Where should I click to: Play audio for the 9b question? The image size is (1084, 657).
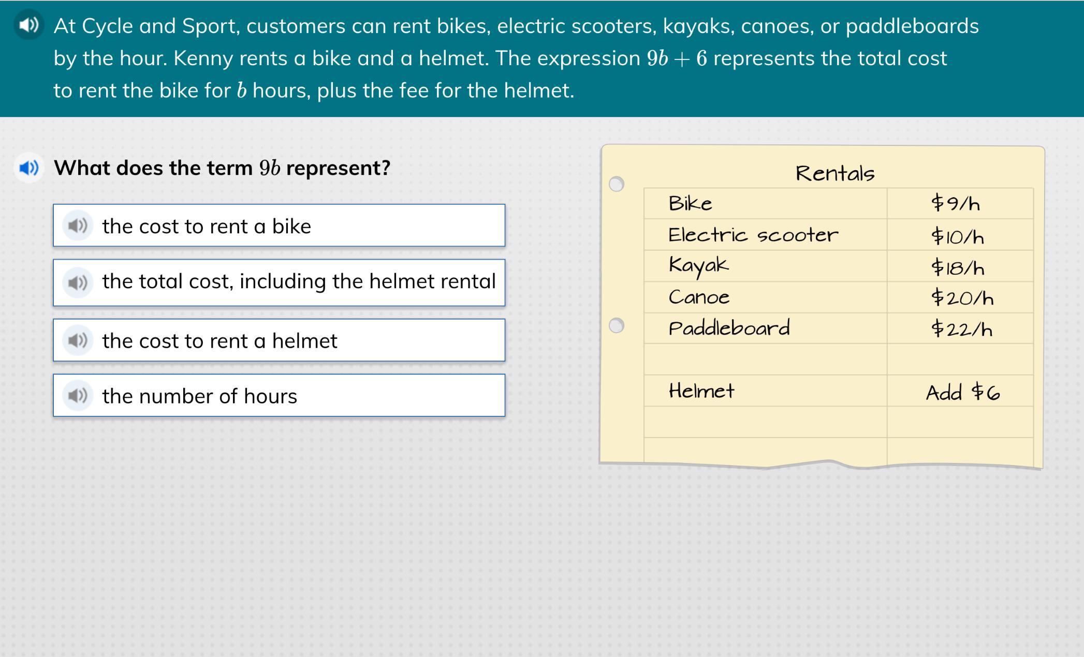tap(28, 168)
